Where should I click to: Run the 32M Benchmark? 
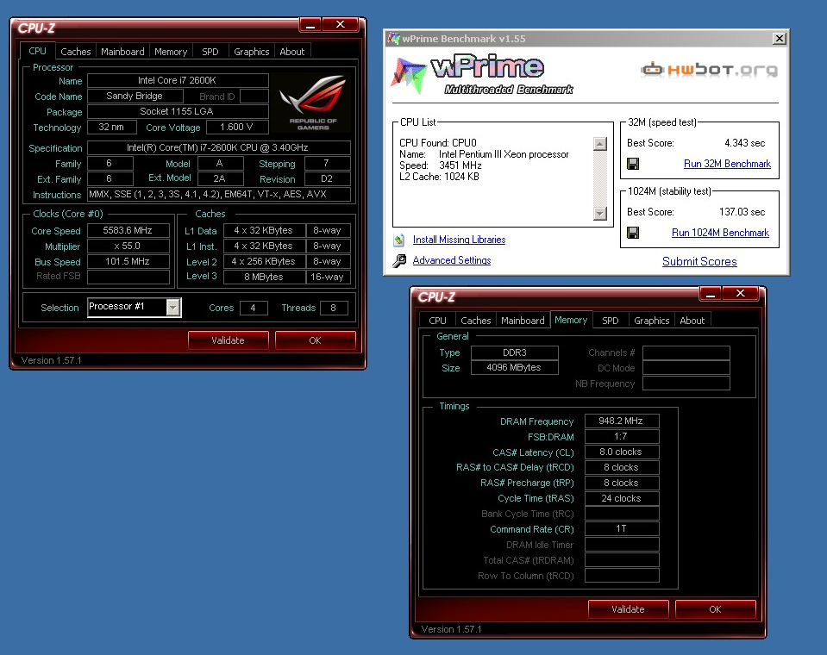[727, 164]
